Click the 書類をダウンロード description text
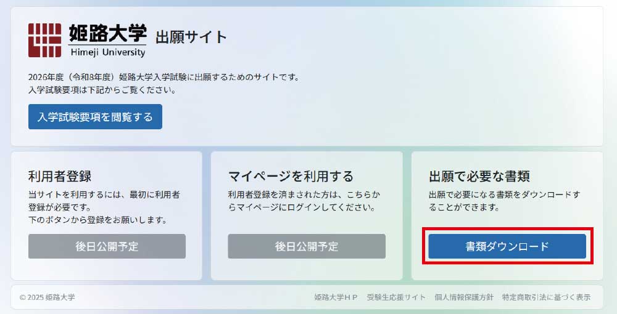Viewport: 617px width, 314px height. coord(505,201)
